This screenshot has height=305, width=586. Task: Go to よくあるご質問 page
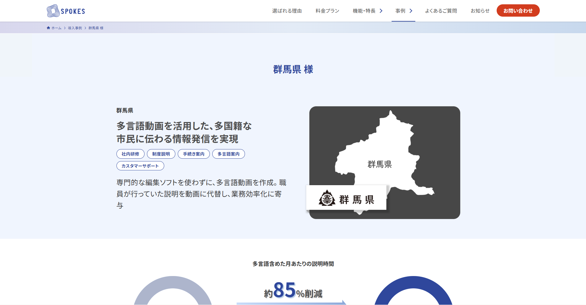point(441,11)
